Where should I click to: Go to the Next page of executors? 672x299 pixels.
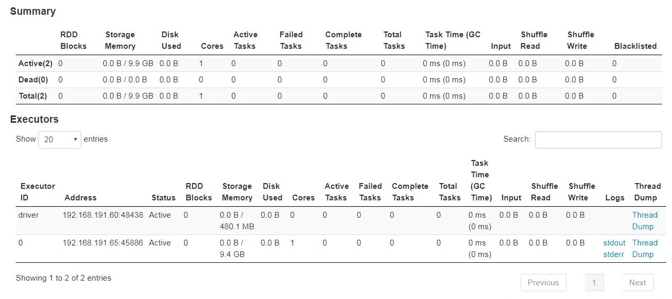(637, 283)
